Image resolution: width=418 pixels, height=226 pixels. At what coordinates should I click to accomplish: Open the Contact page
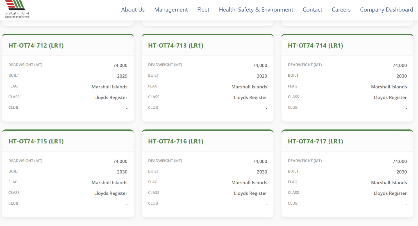click(312, 10)
